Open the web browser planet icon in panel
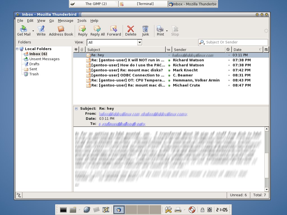 click(x=87, y=210)
